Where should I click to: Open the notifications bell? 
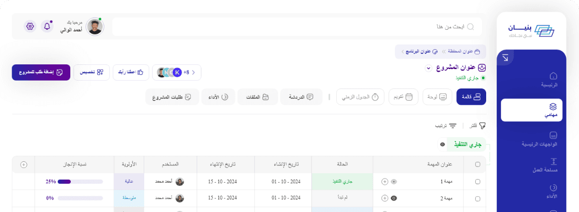tap(47, 26)
